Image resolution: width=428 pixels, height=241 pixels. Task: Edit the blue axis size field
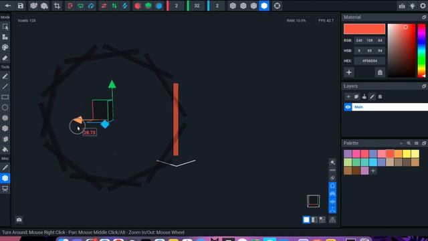pyautogui.click(x=217, y=6)
